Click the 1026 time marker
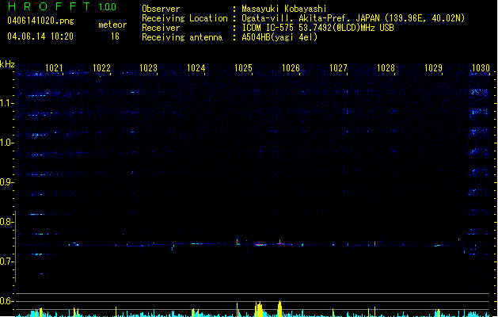 click(x=291, y=68)
